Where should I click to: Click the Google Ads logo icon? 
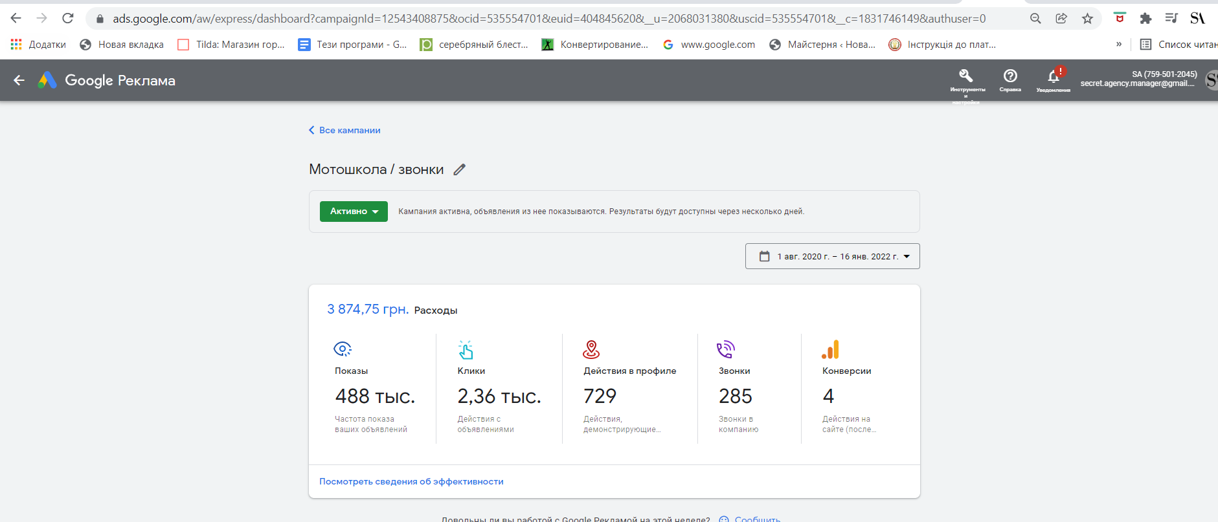(x=47, y=80)
